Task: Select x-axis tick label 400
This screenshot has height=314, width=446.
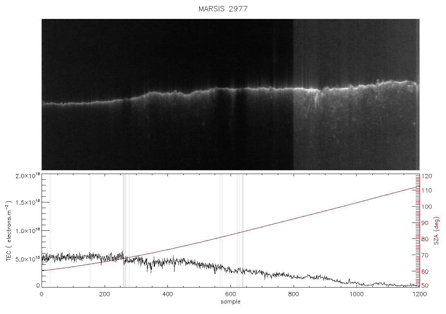Action: click(x=167, y=294)
